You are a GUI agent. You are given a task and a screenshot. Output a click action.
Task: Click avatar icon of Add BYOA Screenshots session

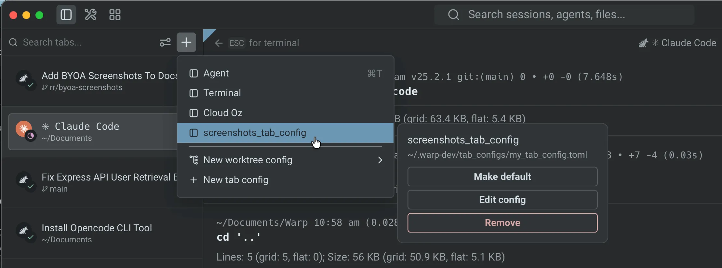[24, 78]
